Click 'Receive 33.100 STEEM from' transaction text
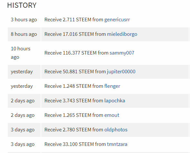The height and width of the screenshot is (153, 190). tap(75, 144)
